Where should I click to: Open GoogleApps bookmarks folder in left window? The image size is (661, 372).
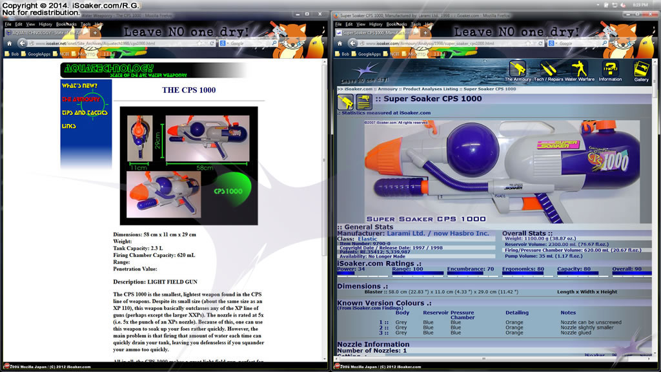pyautogui.click(x=36, y=54)
